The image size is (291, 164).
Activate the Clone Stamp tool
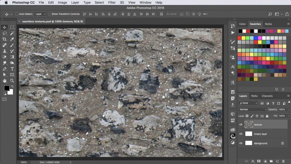click(5, 51)
